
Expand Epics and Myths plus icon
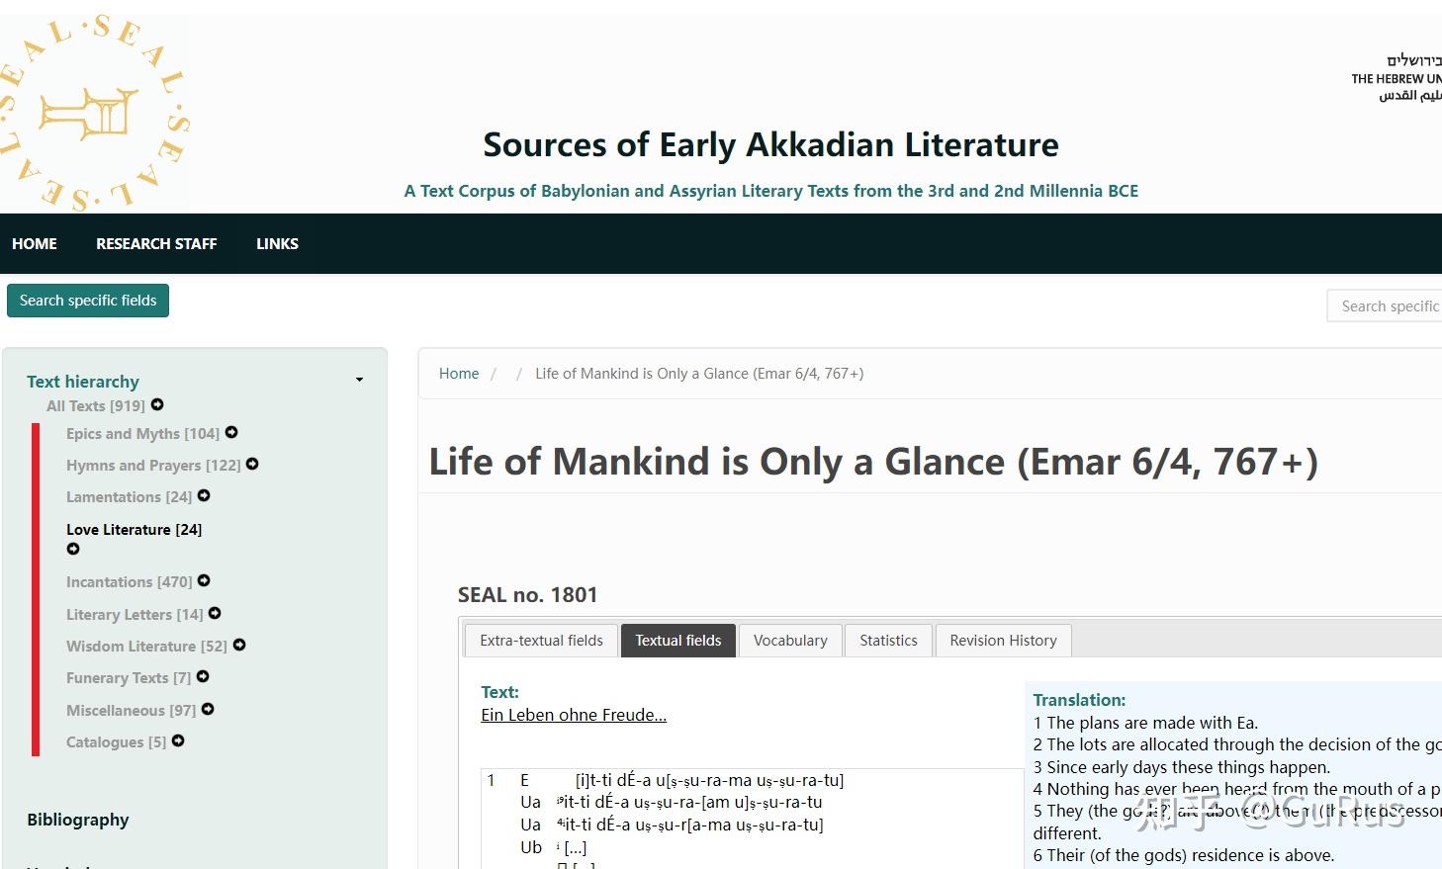(231, 432)
